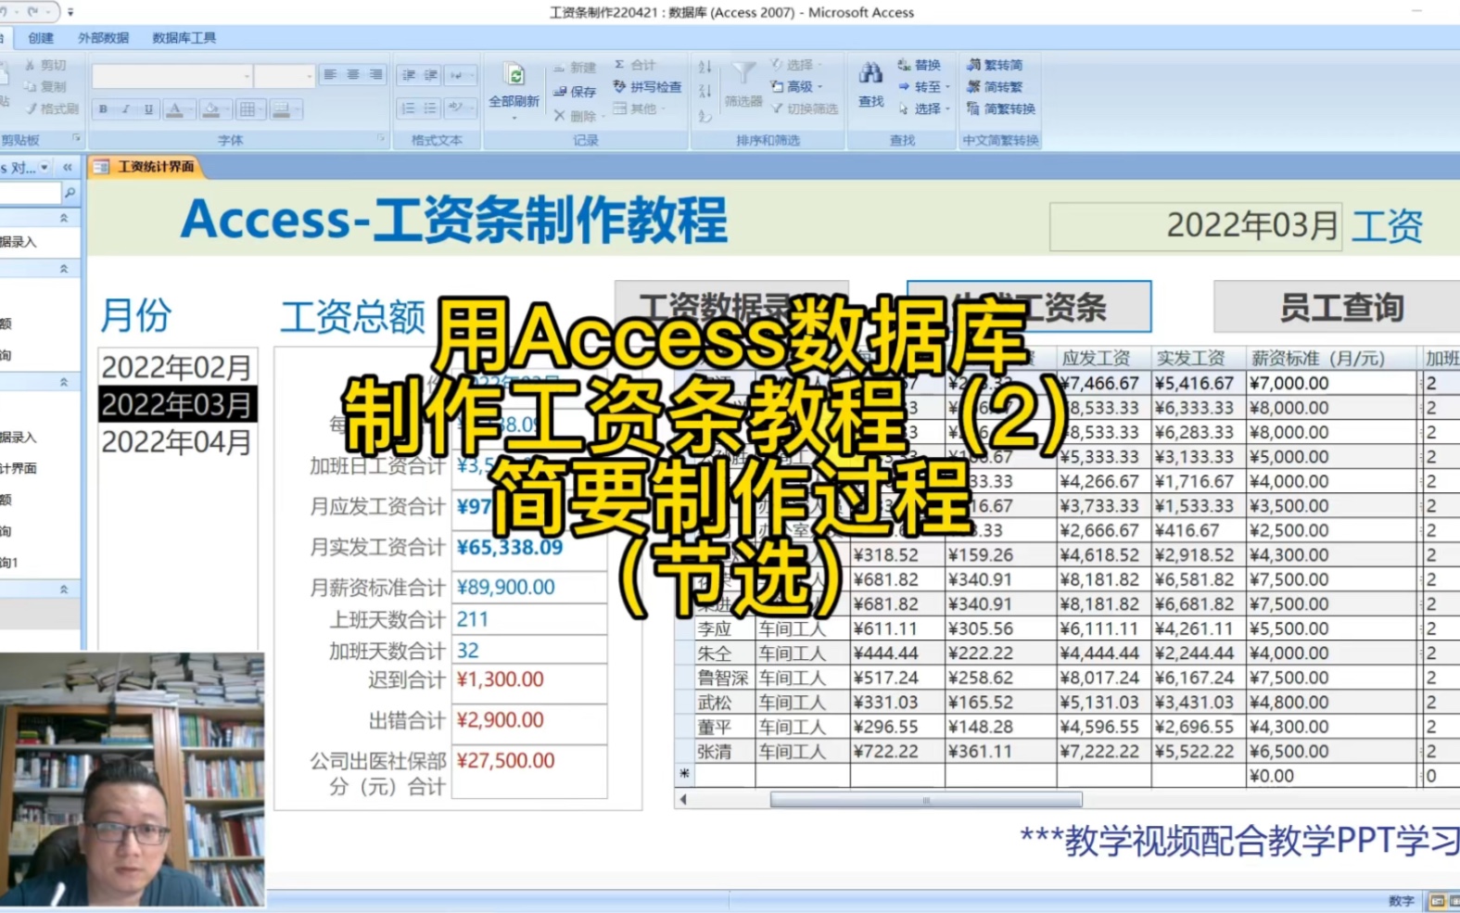Open the Select (选择) dropdown in Find group
This screenshot has width=1460, height=913.
(x=924, y=108)
